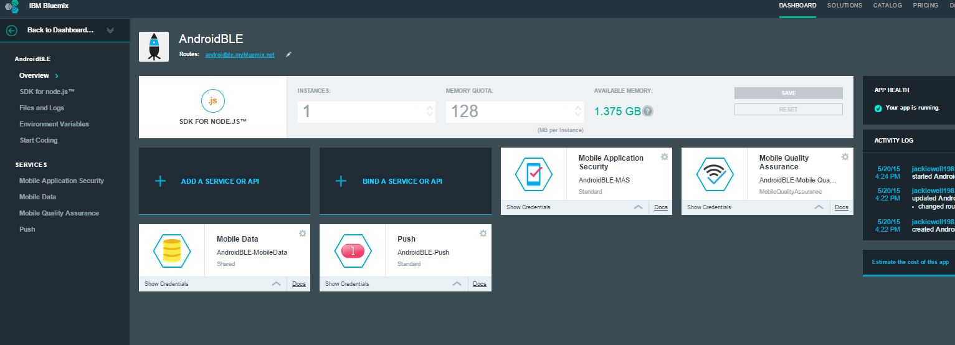Expand Mobile Application Security credentials caret

pyautogui.click(x=638, y=207)
